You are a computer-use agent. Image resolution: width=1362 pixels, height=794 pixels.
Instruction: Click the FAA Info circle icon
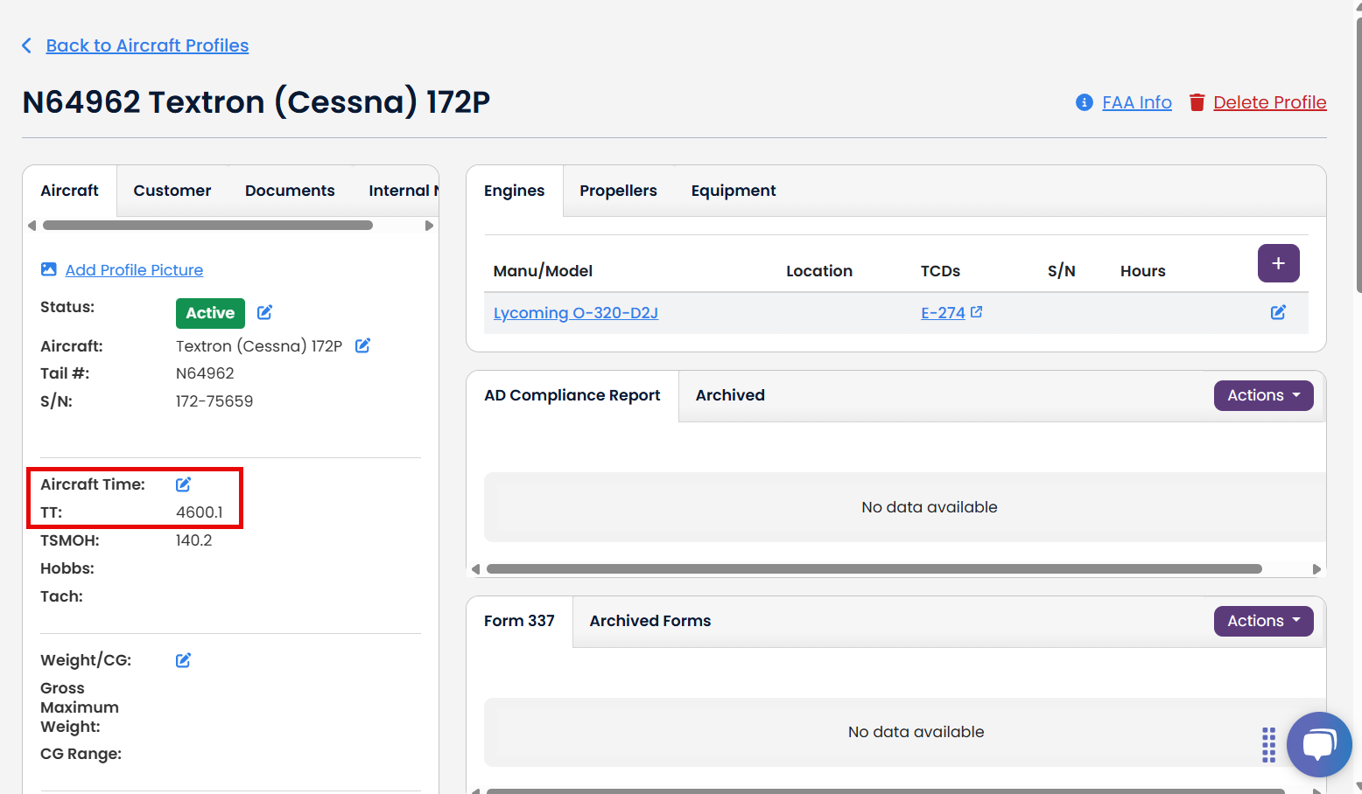point(1084,102)
